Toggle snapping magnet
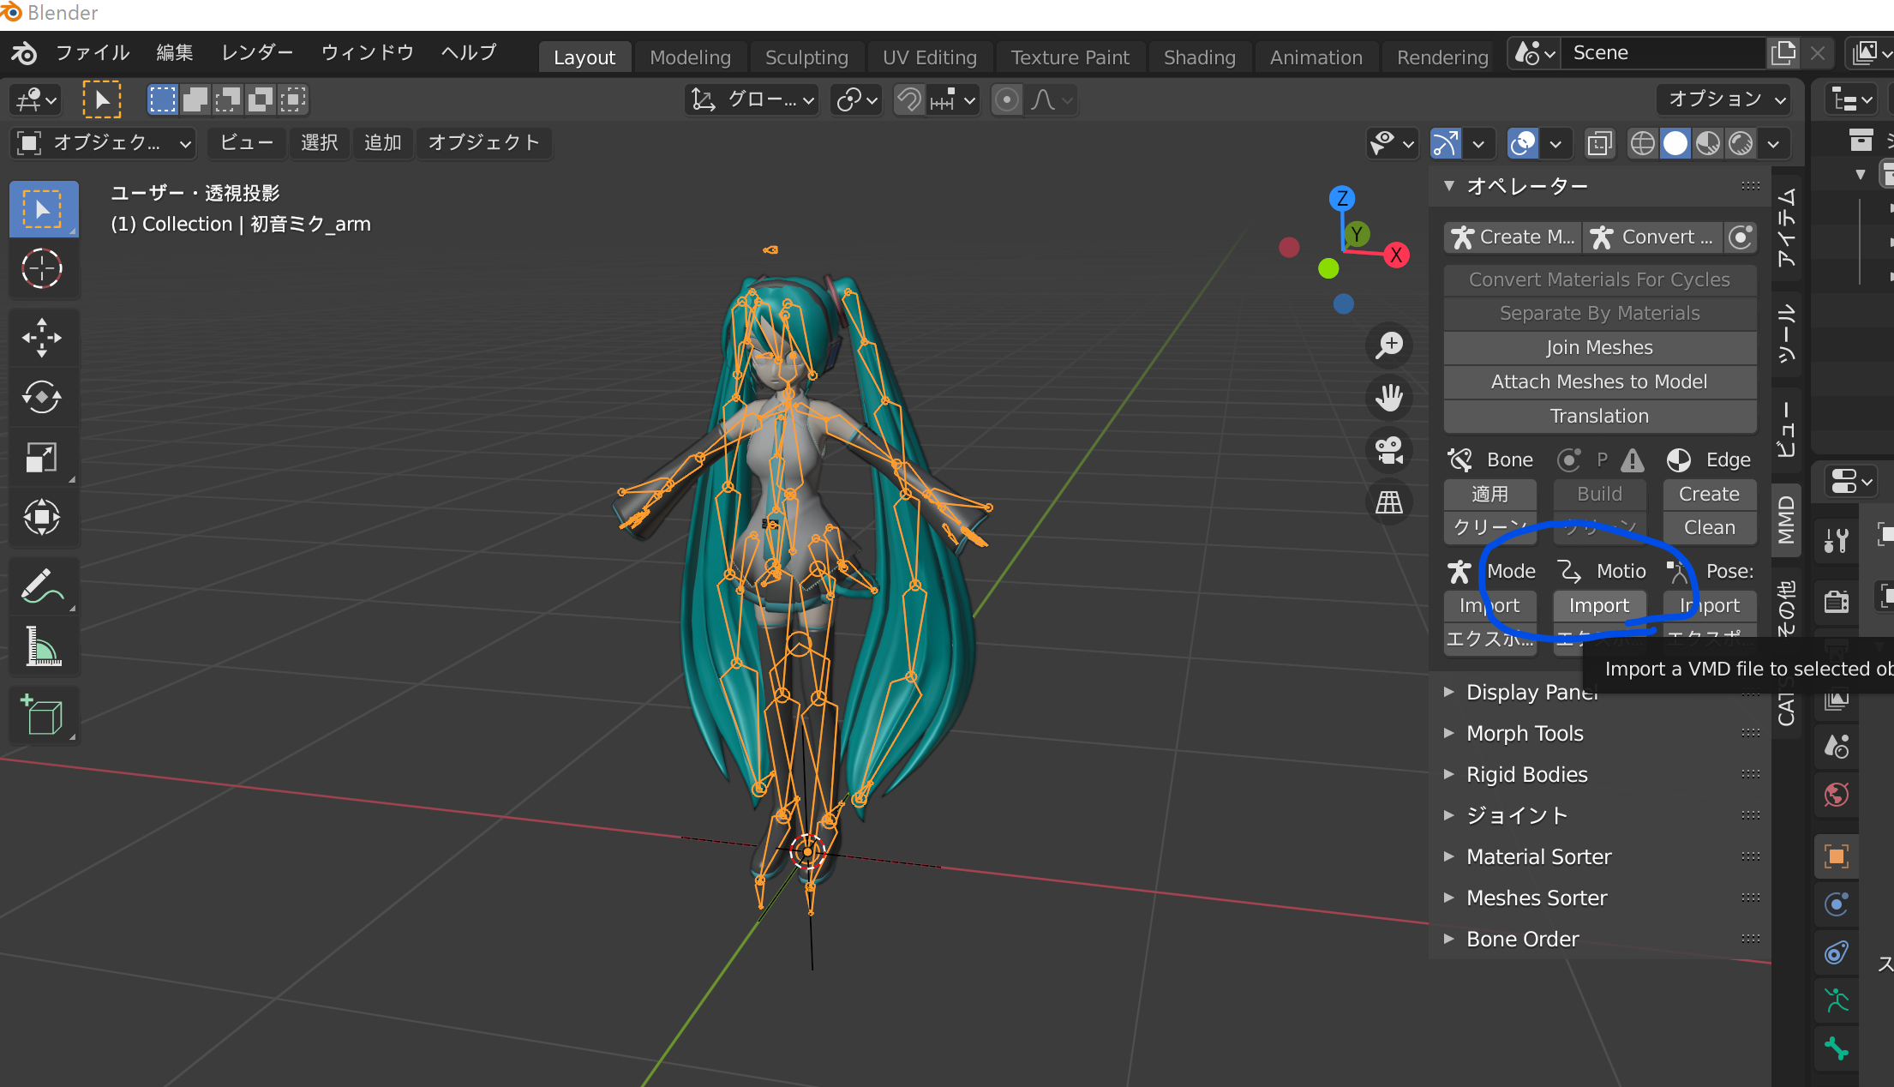 coord(908,100)
